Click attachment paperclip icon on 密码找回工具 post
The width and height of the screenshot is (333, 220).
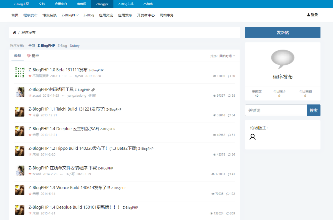[93, 90]
